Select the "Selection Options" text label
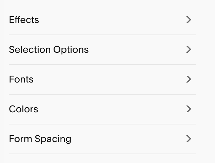This screenshot has height=163, width=215. (x=49, y=50)
